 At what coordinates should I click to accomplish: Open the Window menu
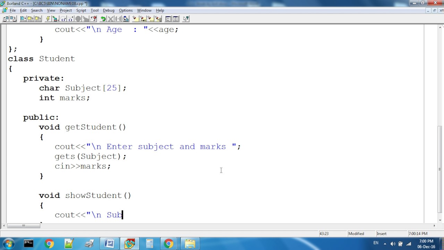pos(144,10)
